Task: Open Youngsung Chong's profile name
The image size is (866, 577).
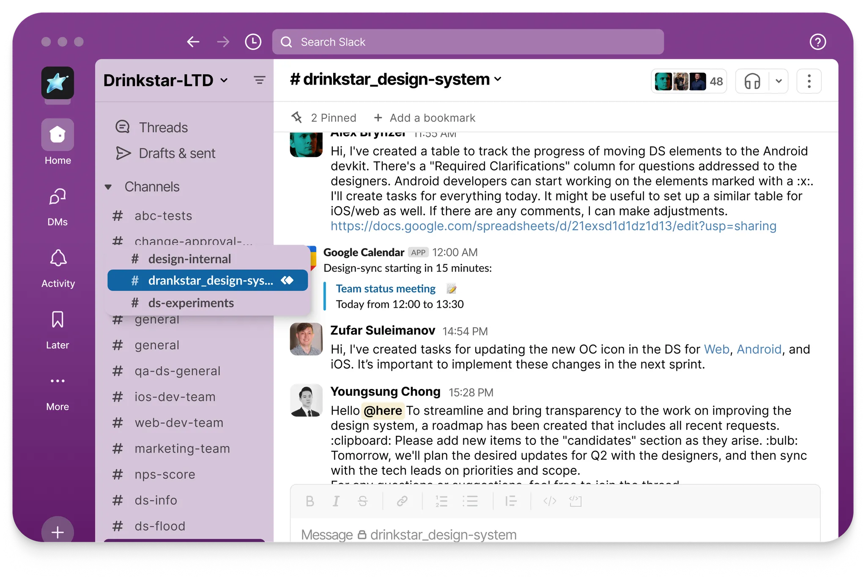Action: (x=385, y=391)
